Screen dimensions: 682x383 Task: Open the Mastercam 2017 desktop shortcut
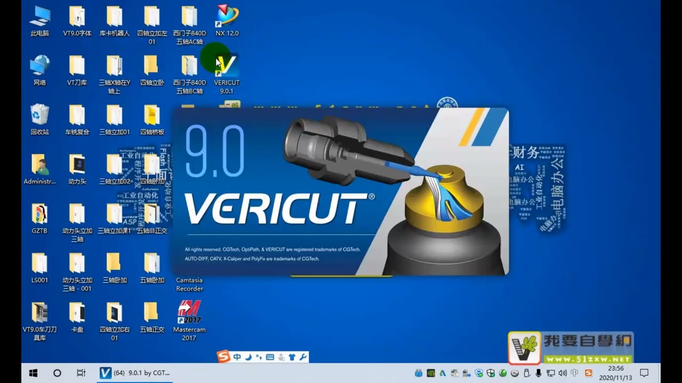189,320
